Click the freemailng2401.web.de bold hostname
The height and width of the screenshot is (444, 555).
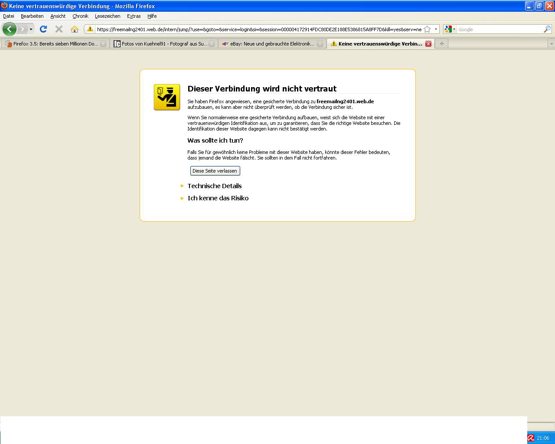(345, 101)
